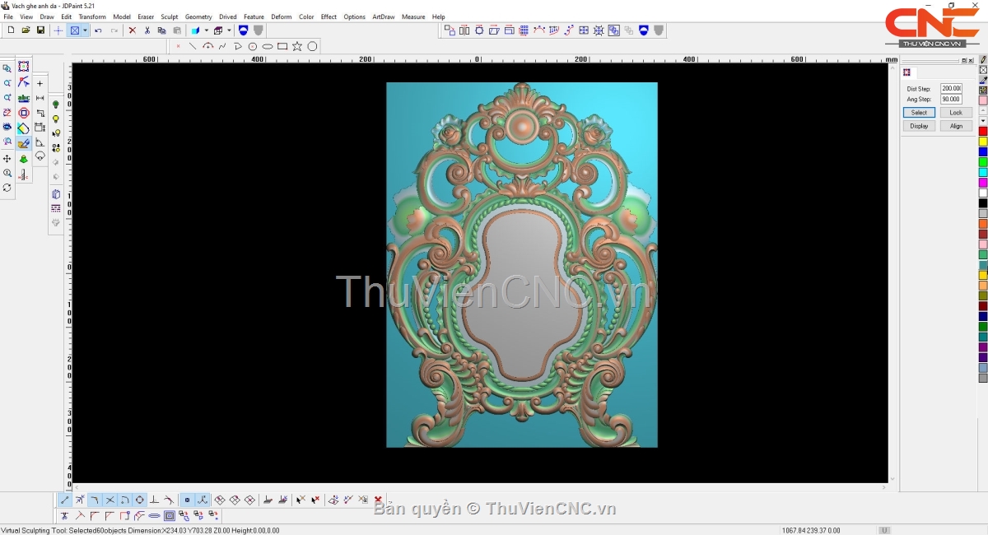Screen dimensions: 988x535
Task: Click the Open folder icon
Action: tap(26, 30)
